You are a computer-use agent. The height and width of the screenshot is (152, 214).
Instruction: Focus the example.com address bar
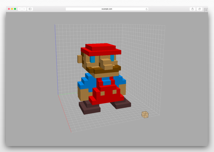tap(107, 9)
